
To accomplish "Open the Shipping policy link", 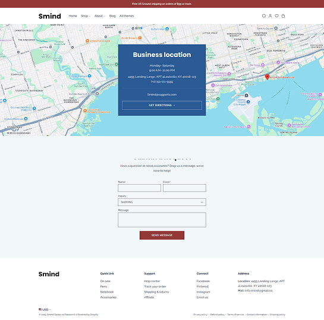I will point(277,315).
